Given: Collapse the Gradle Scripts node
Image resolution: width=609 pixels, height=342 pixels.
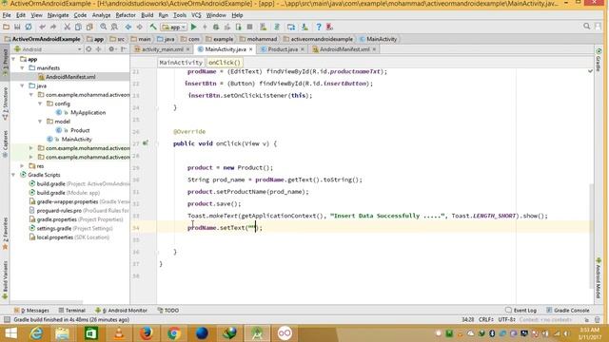Looking at the screenshot, I should coord(14,175).
